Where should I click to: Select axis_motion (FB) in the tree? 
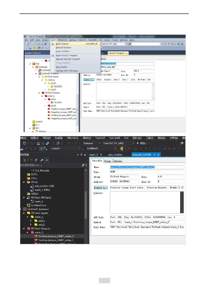point(44,186)
